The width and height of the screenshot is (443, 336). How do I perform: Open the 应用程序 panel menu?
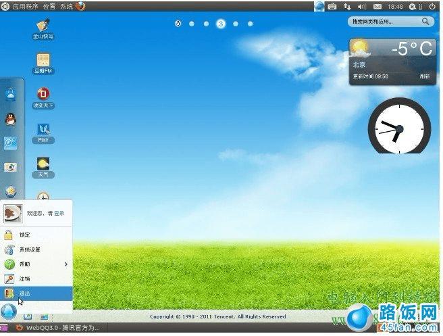click(25, 7)
